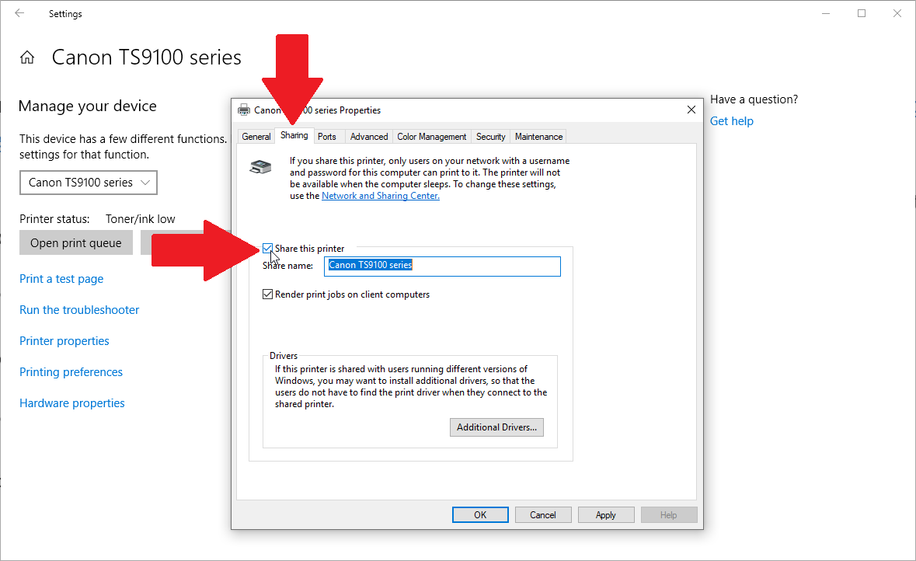Minimize the Settings window
The height and width of the screenshot is (561, 916).
(x=825, y=13)
